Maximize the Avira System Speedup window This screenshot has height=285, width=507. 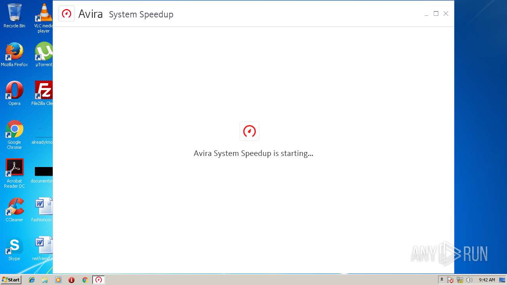(x=436, y=13)
